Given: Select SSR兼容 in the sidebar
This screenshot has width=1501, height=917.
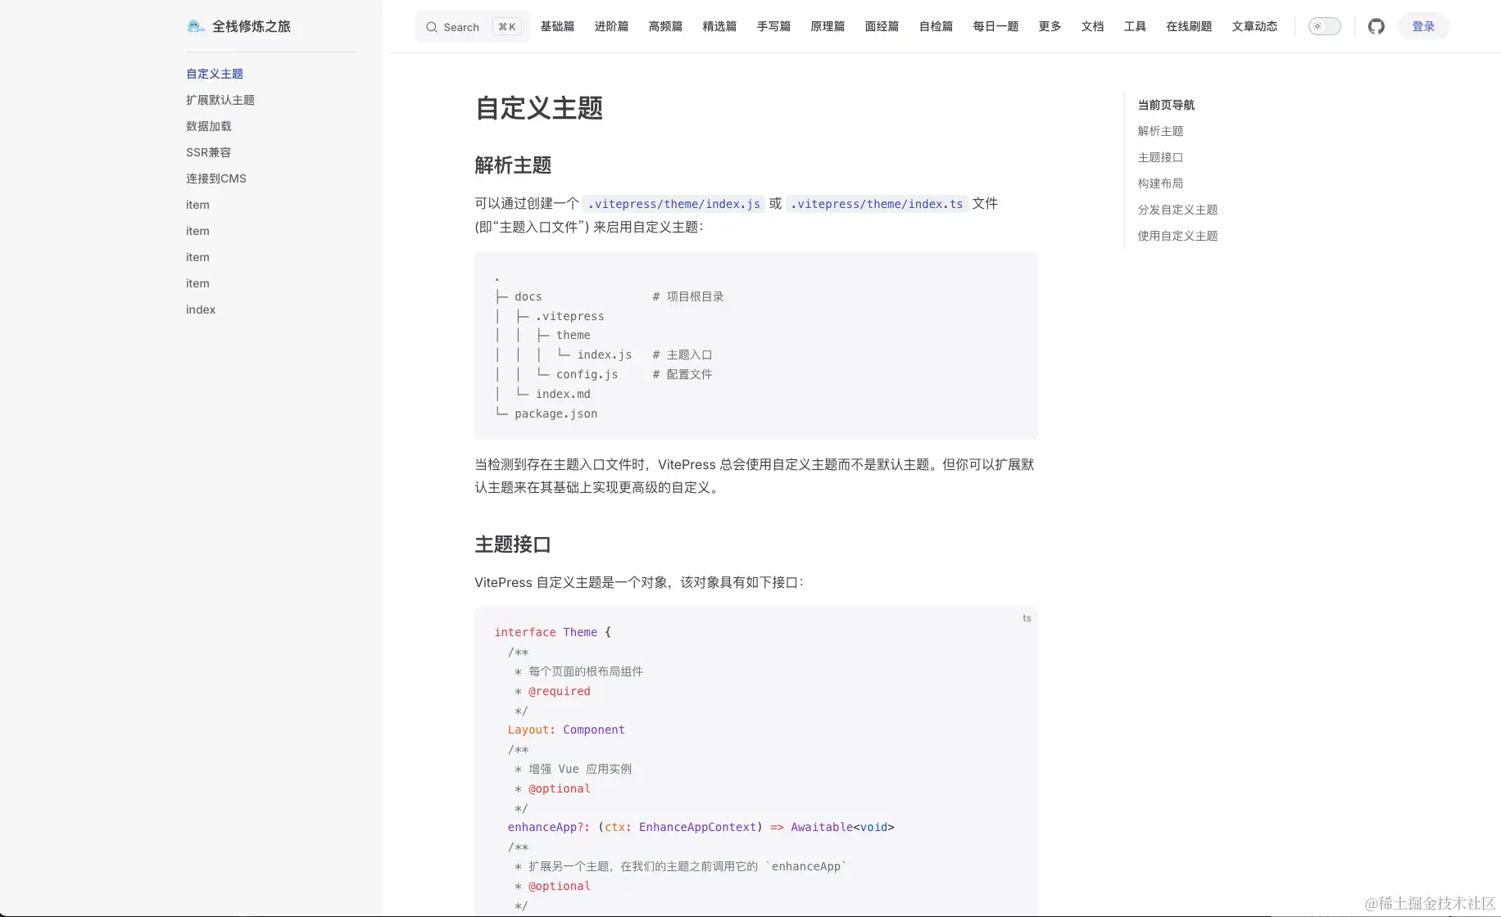Looking at the screenshot, I should point(208,152).
